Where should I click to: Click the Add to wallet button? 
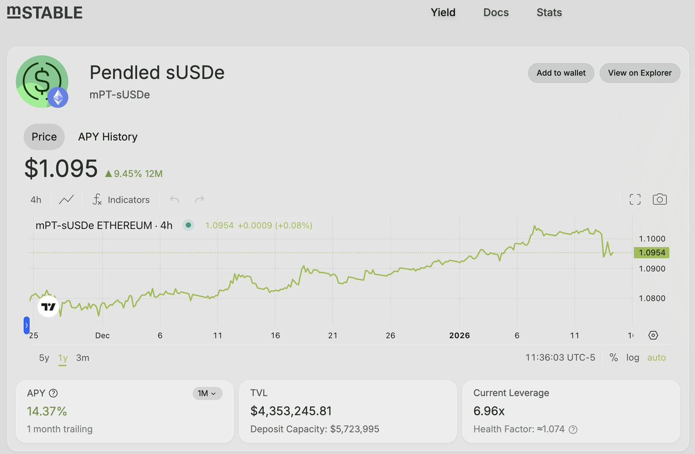[x=561, y=73]
